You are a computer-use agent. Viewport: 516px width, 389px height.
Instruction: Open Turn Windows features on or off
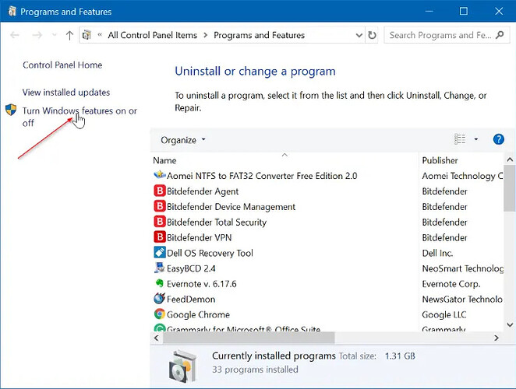[80, 117]
